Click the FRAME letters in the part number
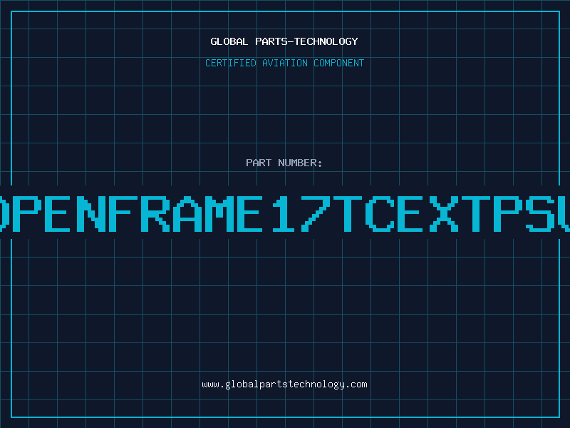The height and width of the screenshot is (428, 570). click(x=185, y=213)
